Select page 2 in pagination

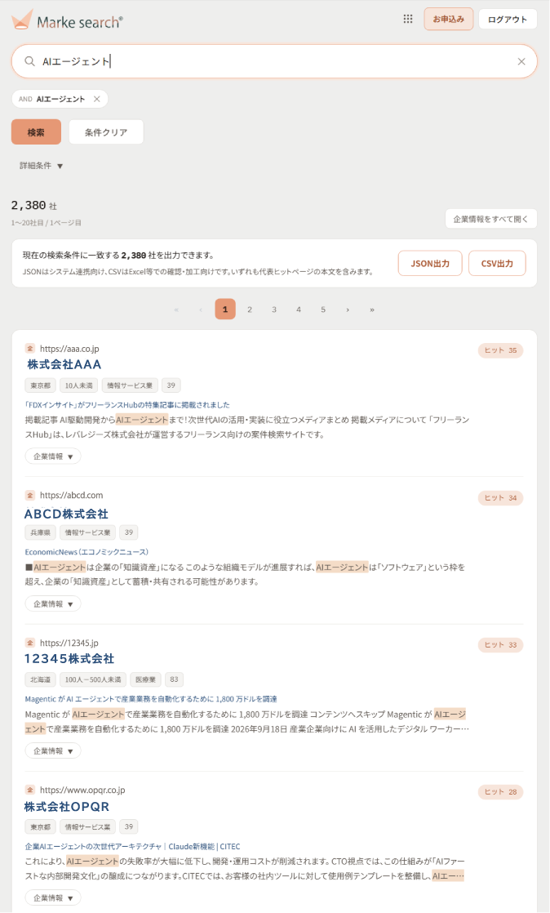point(250,310)
